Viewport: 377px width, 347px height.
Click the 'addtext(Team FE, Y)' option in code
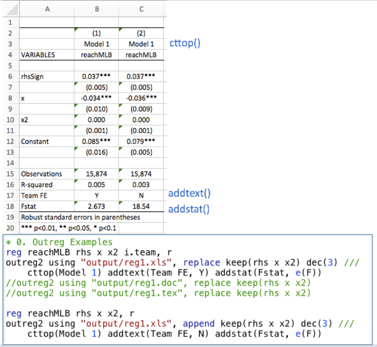159,273
